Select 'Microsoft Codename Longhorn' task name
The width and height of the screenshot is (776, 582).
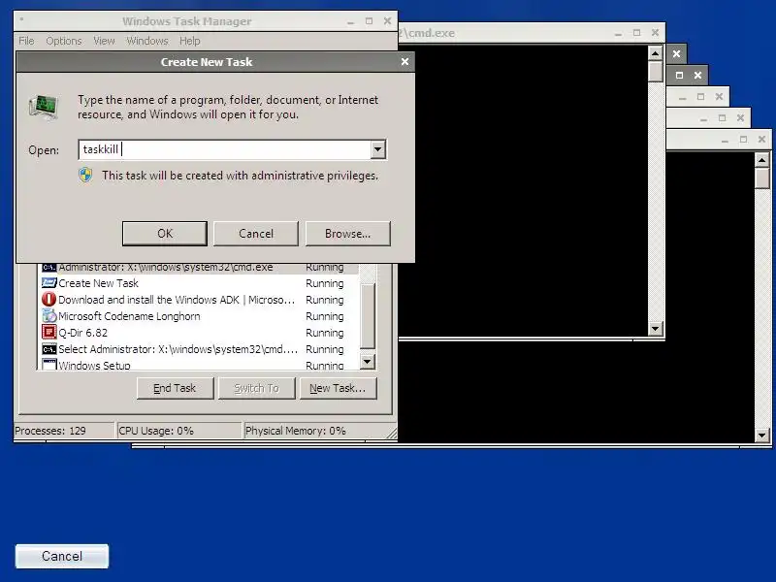129,316
